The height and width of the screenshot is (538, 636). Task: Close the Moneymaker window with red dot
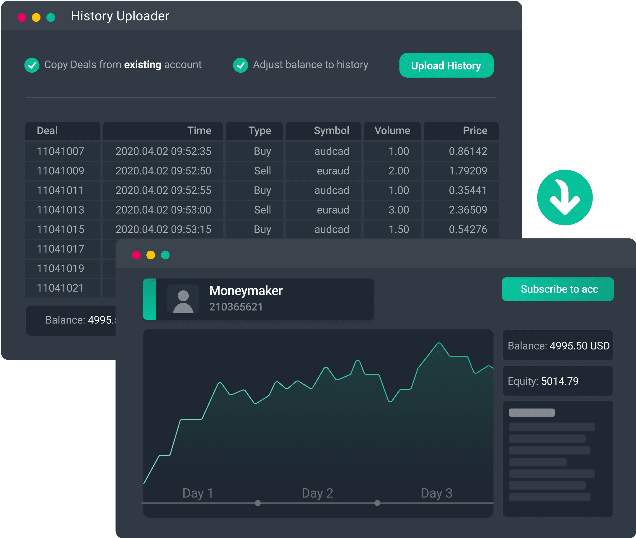pyautogui.click(x=136, y=255)
